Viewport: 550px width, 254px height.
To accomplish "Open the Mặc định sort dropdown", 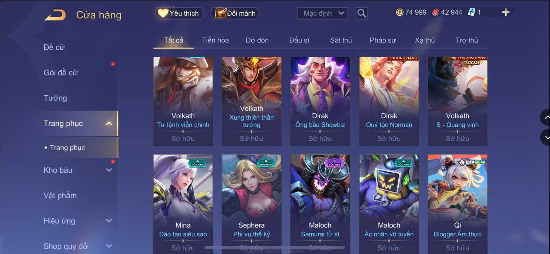I will tap(323, 13).
